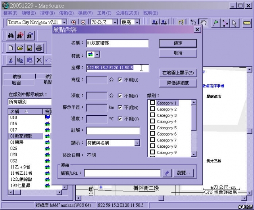Click the receive from device icon

click(164, 22)
